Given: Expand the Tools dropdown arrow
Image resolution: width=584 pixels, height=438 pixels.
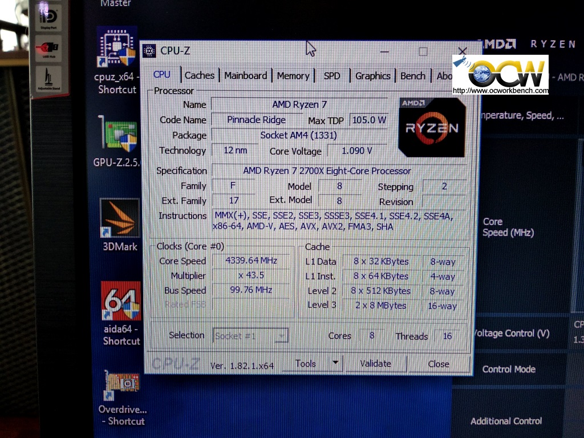Looking at the screenshot, I should 335,362.
